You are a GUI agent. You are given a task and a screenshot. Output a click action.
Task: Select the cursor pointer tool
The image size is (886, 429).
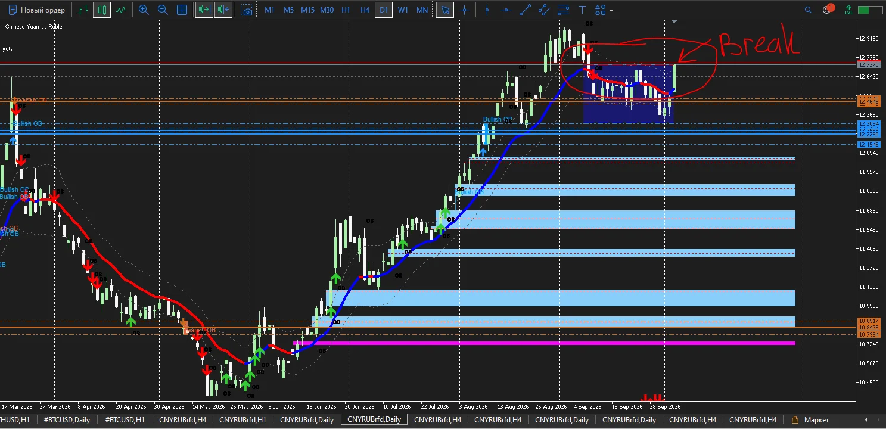pyautogui.click(x=444, y=10)
